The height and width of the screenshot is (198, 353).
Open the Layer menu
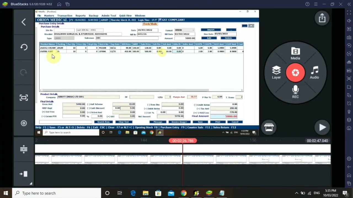(276, 73)
